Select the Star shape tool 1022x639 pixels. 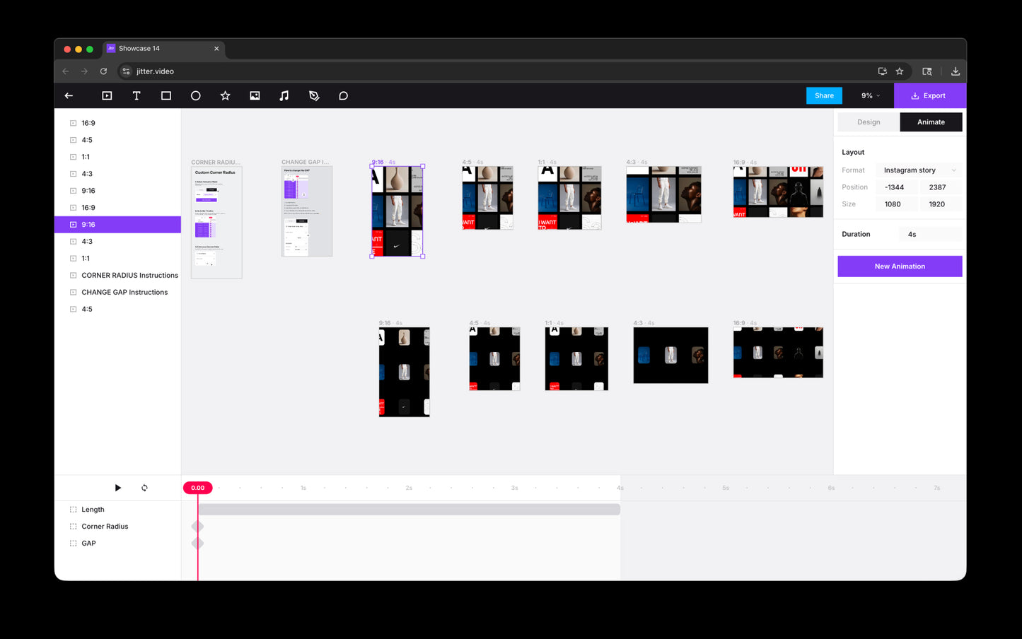[225, 95]
